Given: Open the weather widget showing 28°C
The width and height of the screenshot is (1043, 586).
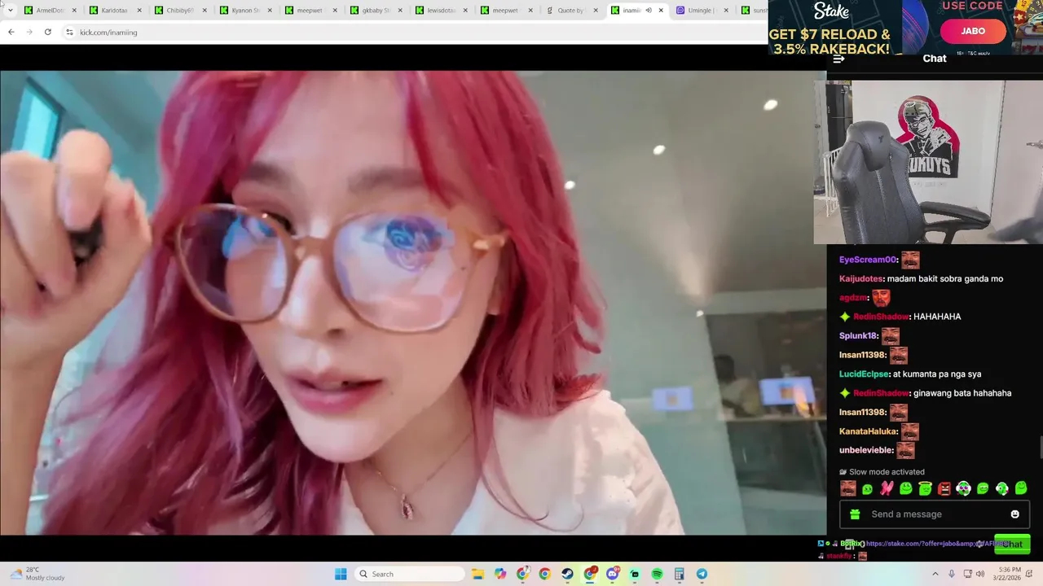Looking at the screenshot, I should 36,574.
